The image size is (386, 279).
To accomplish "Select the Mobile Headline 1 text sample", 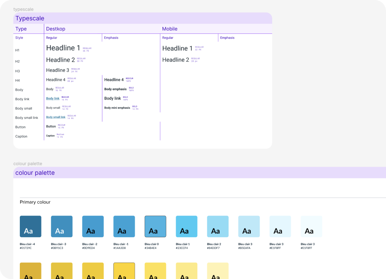I will (177, 48).
